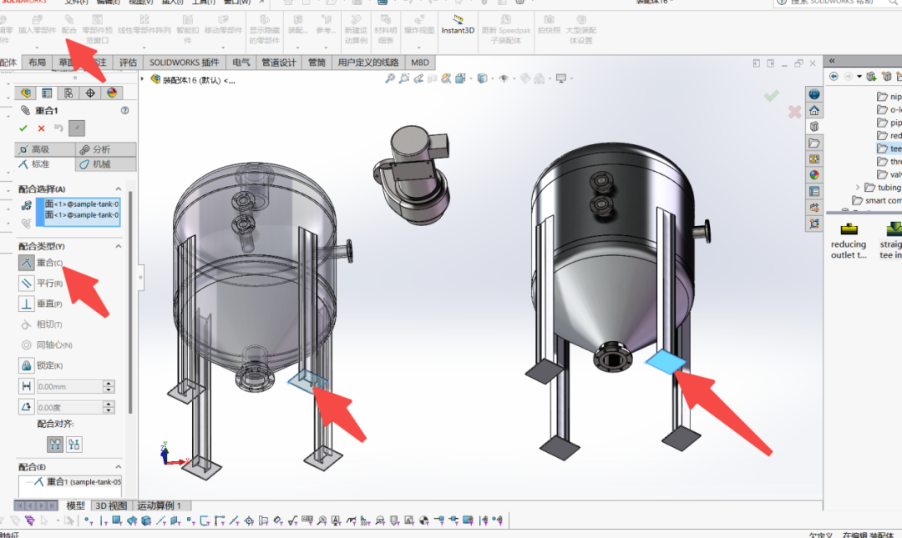Click the 线性零部件阵列 toolbar button
Viewport: 902px width, 538px height.
[144, 25]
